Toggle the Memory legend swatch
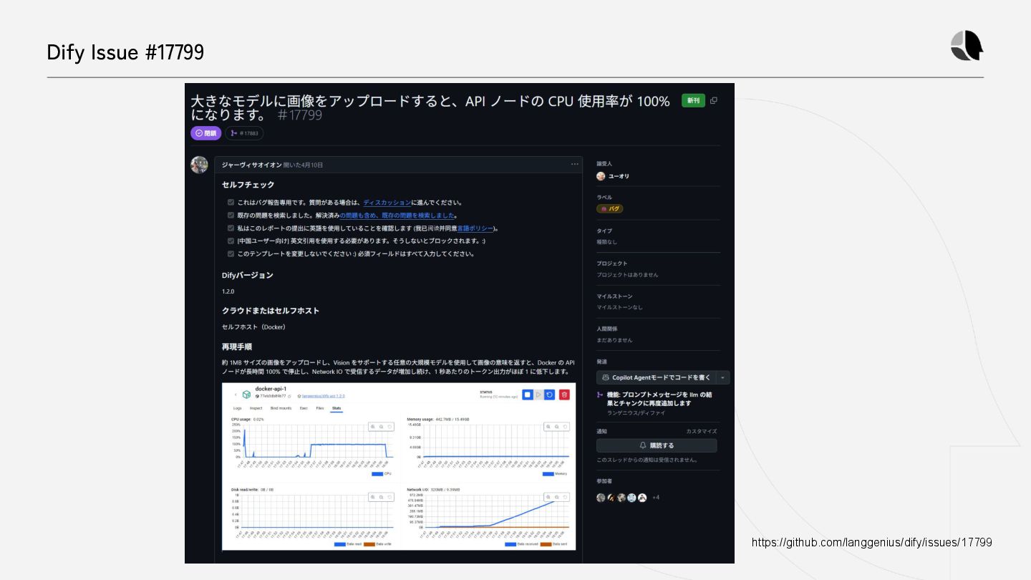 [x=548, y=473]
